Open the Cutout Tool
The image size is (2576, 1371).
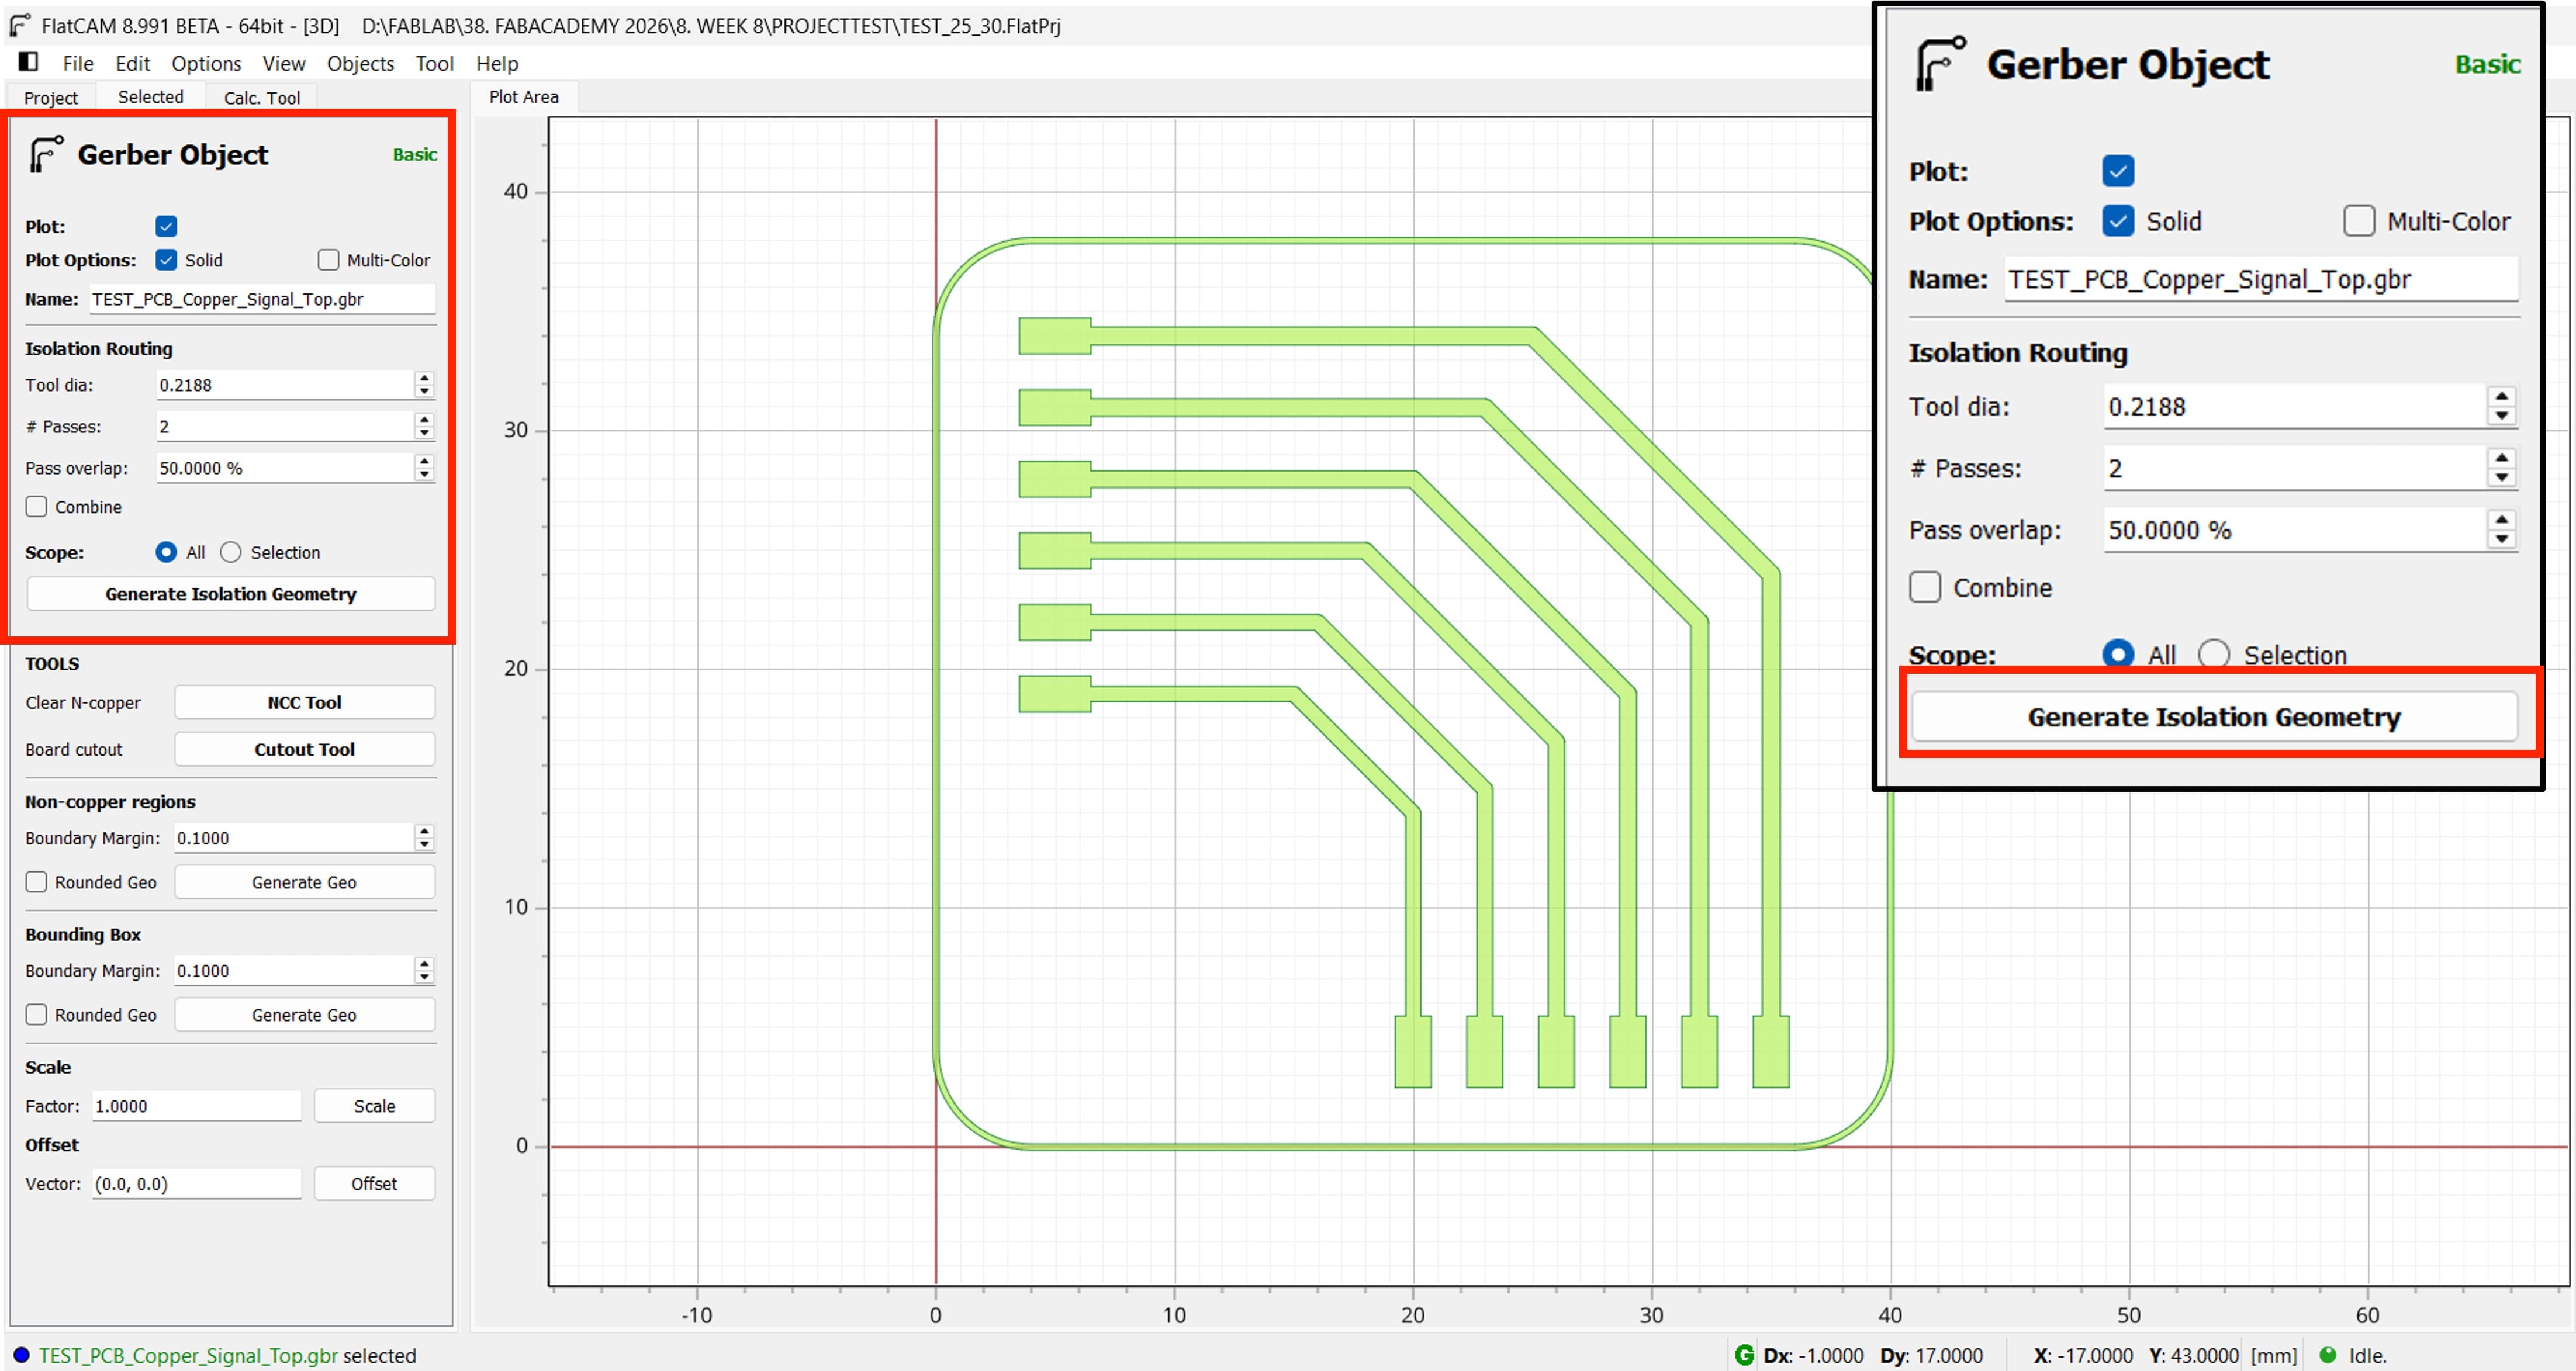304,749
